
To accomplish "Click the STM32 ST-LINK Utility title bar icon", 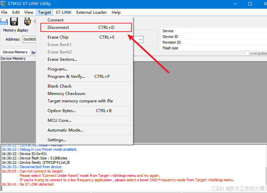I will 3,3.
